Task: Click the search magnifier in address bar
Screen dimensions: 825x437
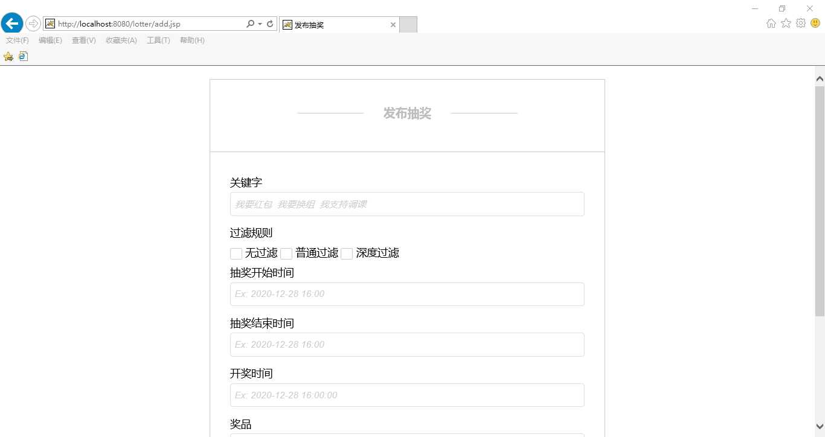Action: pyautogui.click(x=251, y=24)
